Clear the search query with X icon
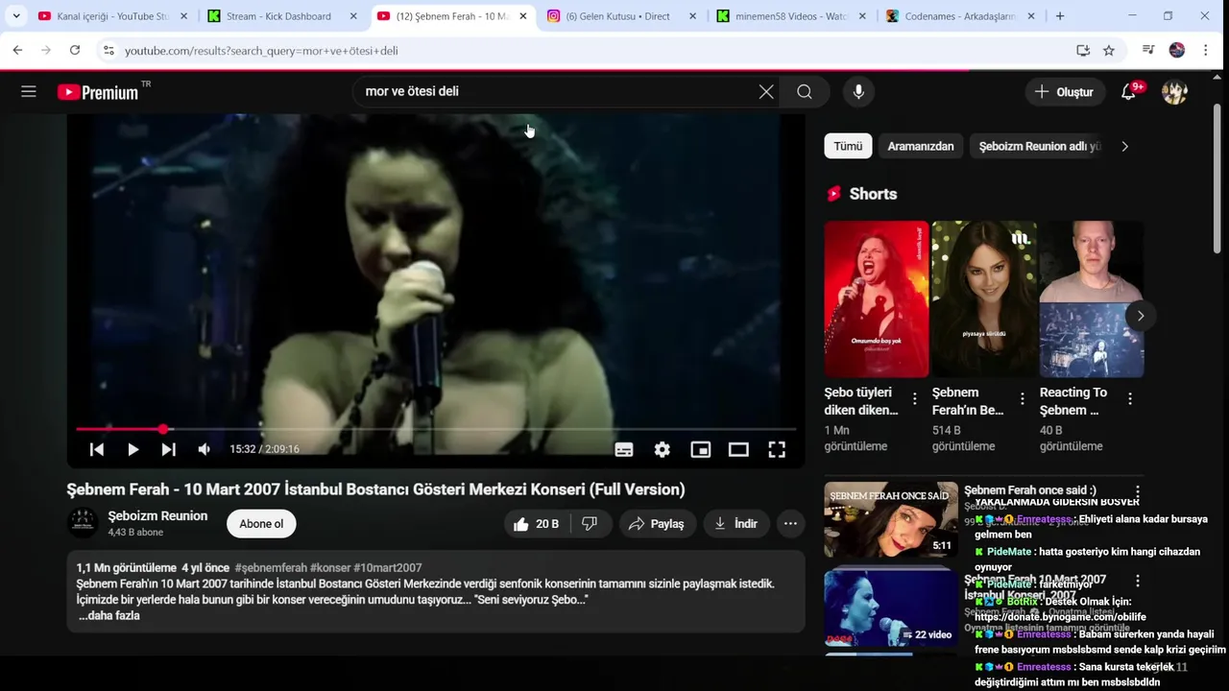The image size is (1229, 691). (766, 92)
